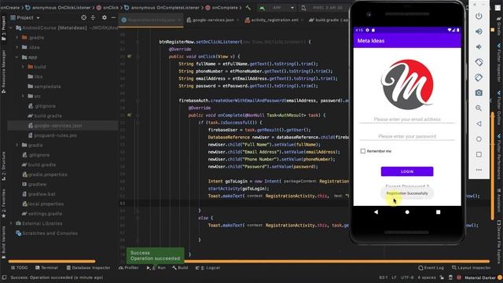Expand the src folder node
The height and width of the screenshot is (283, 503).
pyautogui.click(x=23, y=96)
